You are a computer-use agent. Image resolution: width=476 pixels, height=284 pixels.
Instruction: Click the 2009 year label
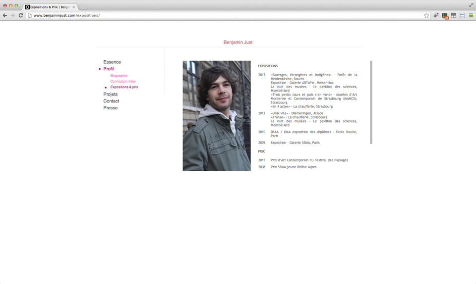click(x=262, y=142)
